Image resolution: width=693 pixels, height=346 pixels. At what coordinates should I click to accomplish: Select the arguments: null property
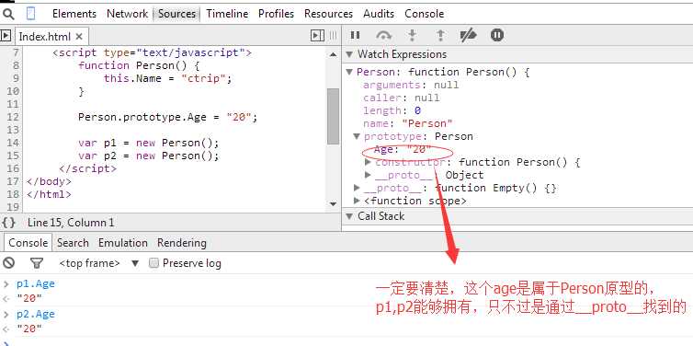click(x=411, y=85)
